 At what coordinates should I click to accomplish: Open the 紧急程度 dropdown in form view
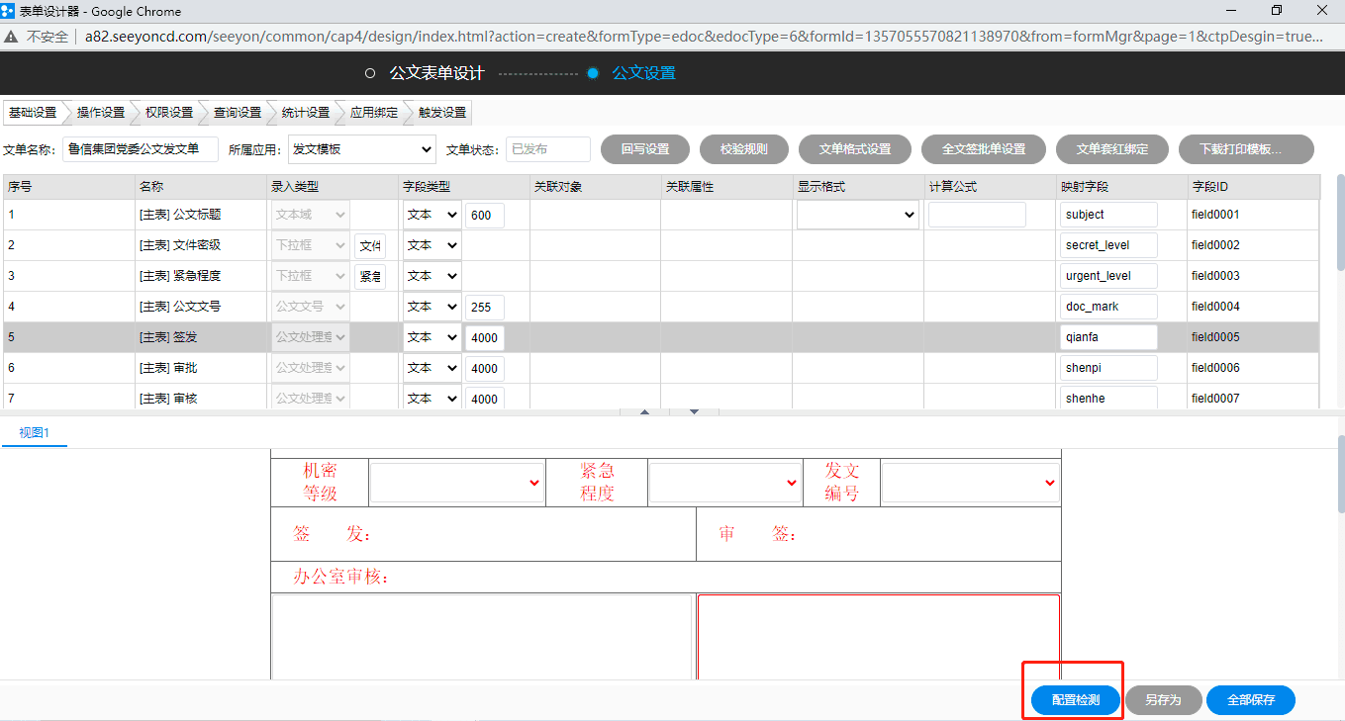tap(724, 483)
